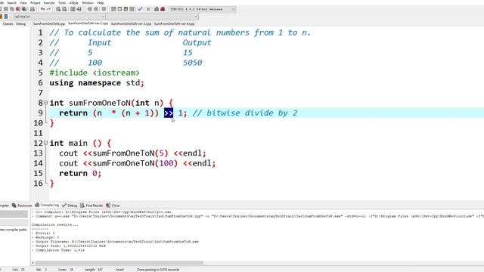This screenshot has width=484, height=272.
Task: Select the SumFromOneToN-ver-2.cpp file tab
Action: [x=88, y=23]
